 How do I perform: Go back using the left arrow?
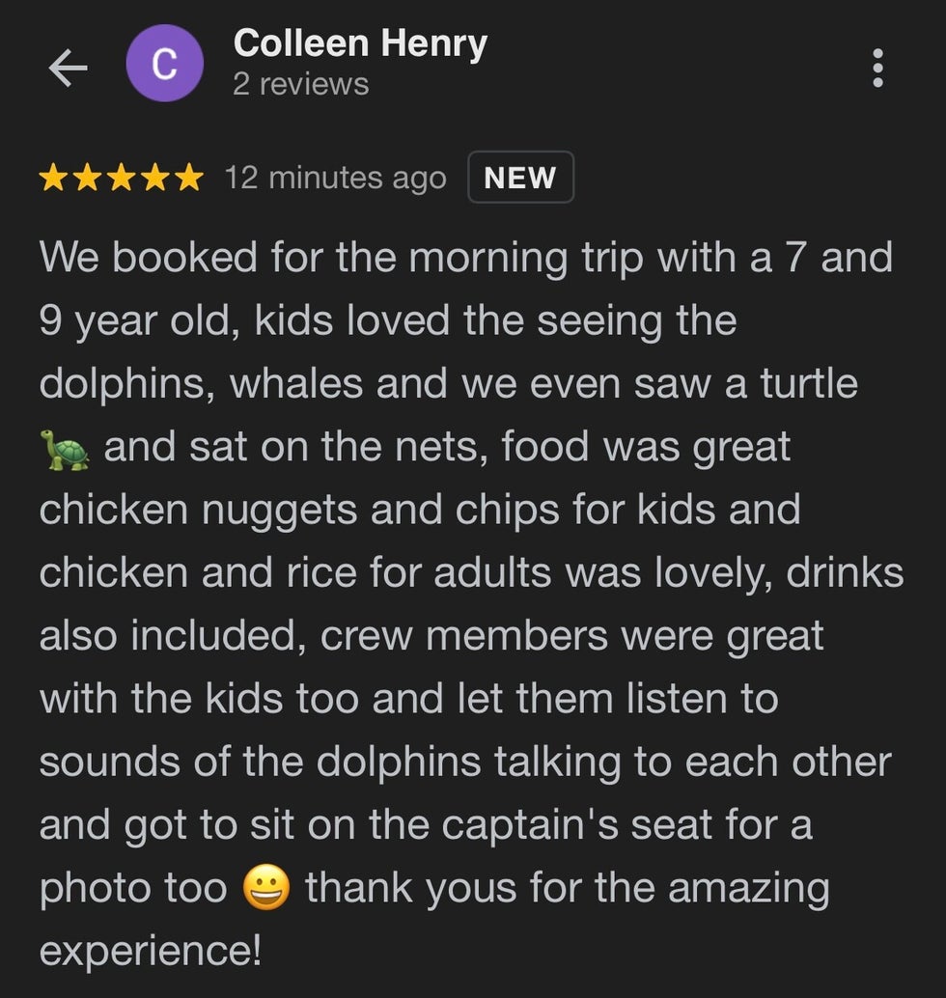[x=69, y=68]
